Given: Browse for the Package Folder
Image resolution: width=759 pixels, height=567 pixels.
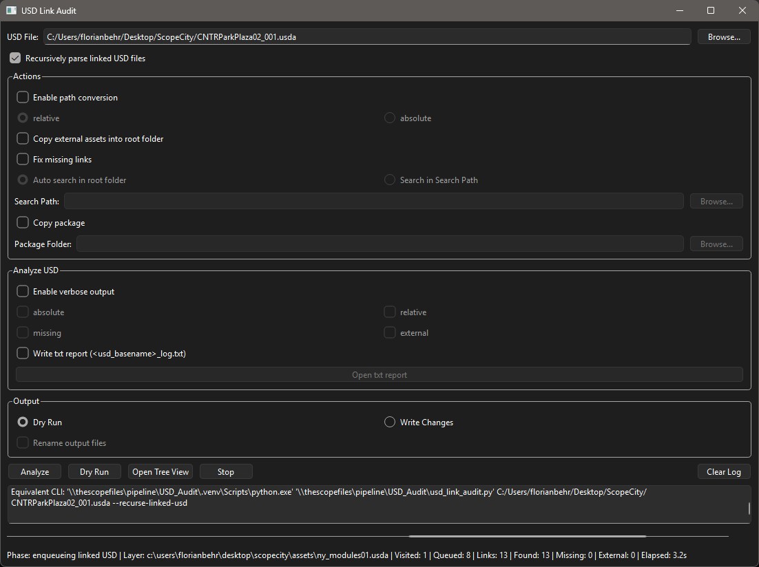Looking at the screenshot, I should (x=716, y=244).
